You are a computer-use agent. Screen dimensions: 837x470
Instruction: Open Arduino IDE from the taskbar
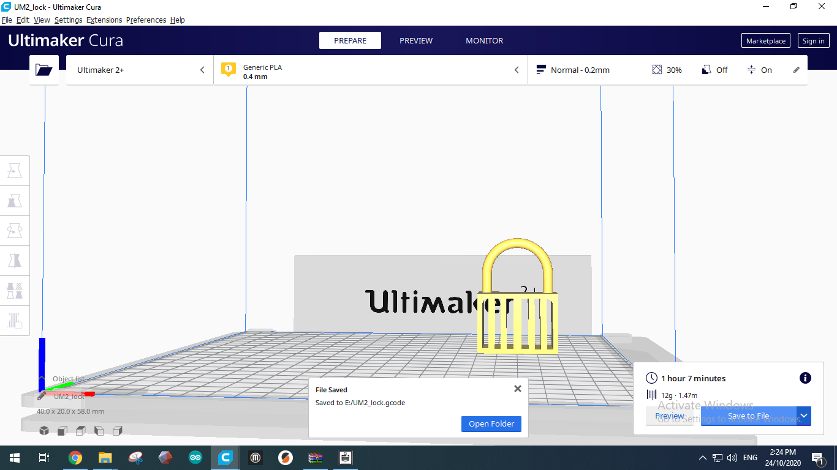(x=195, y=458)
